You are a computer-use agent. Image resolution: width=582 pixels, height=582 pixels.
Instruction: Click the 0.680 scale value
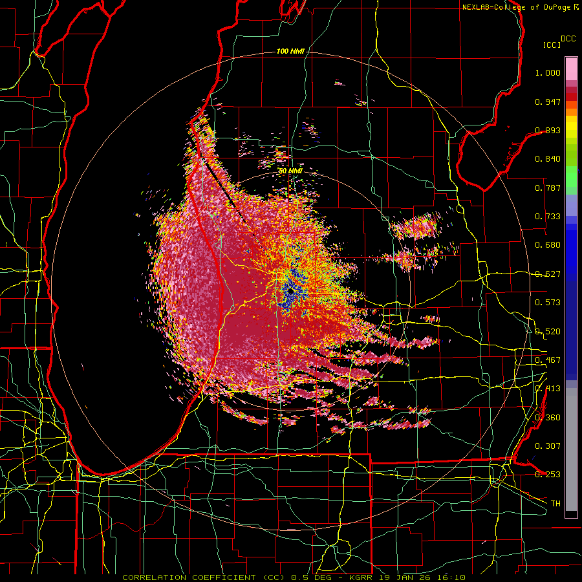tap(548, 245)
